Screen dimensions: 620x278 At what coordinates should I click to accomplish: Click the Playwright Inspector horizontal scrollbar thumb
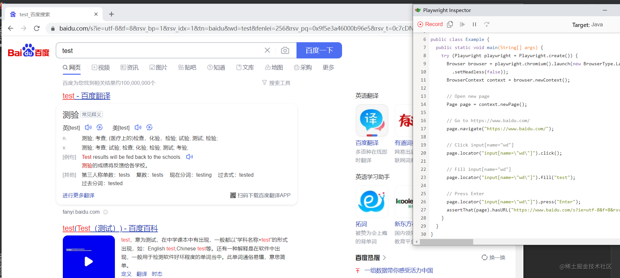(447, 242)
